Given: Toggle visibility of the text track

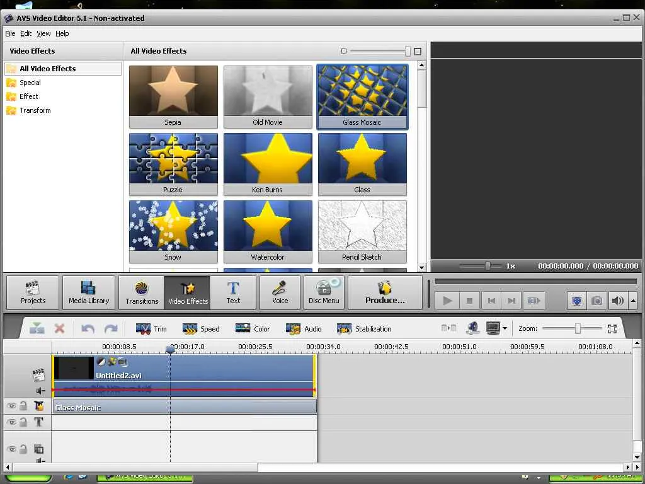Looking at the screenshot, I should pos(11,422).
